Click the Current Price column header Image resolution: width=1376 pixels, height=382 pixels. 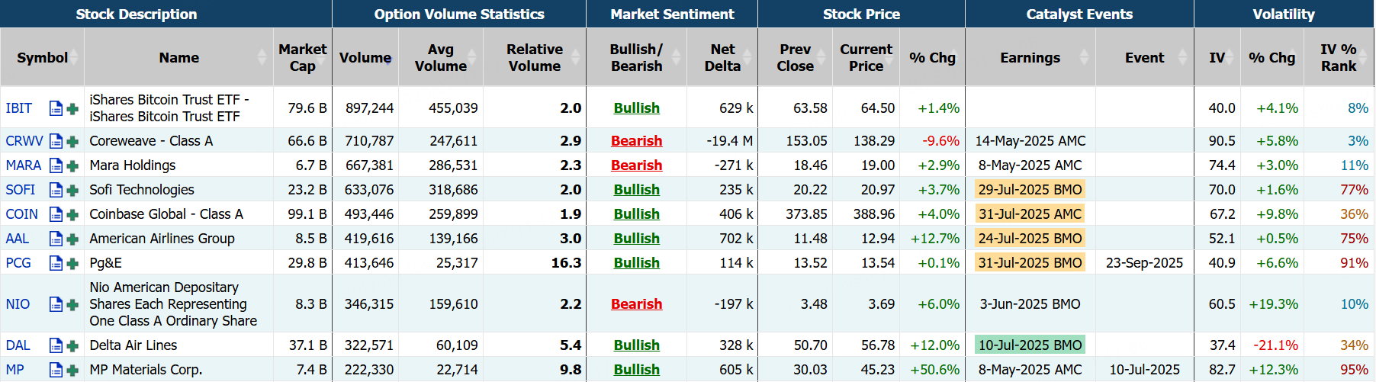pos(866,57)
